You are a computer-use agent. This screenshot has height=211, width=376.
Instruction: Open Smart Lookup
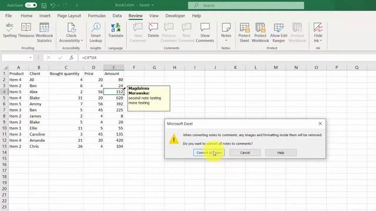tap(96, 33)
